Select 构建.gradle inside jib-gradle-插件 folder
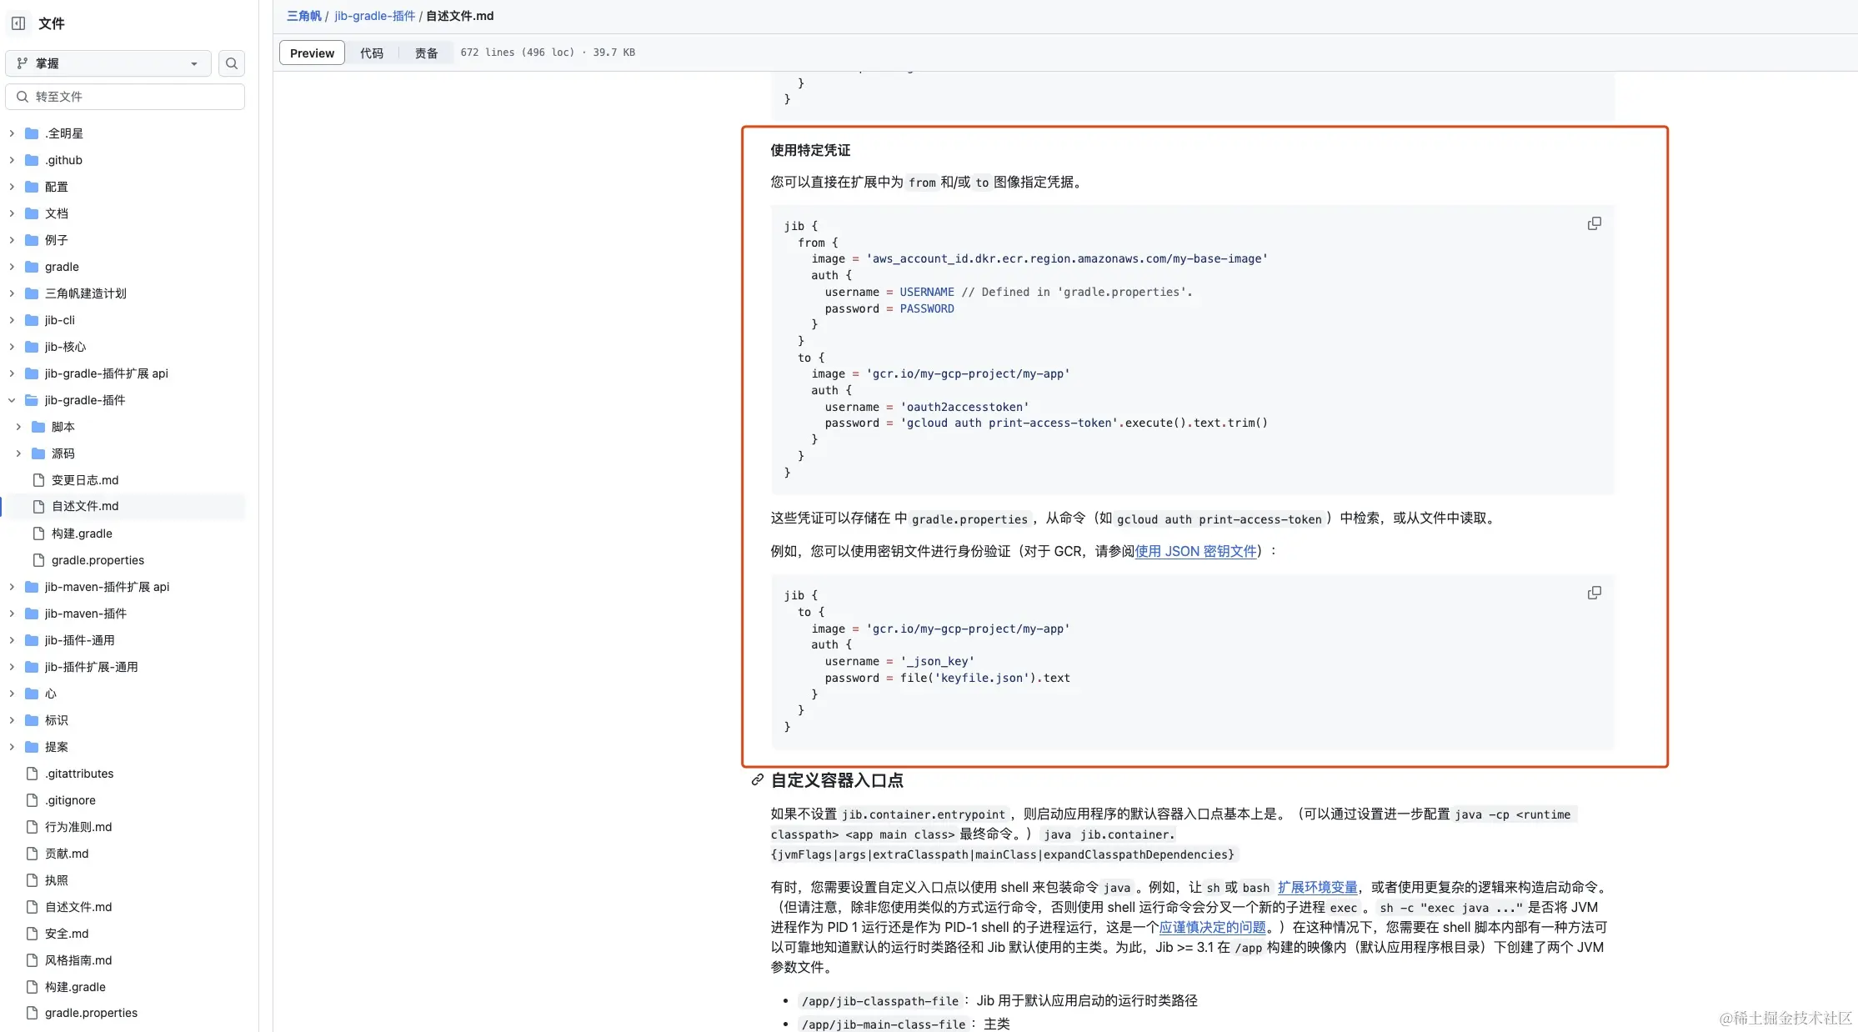This screenshot has height=1032, width=1858. click(x=82, y=534)
